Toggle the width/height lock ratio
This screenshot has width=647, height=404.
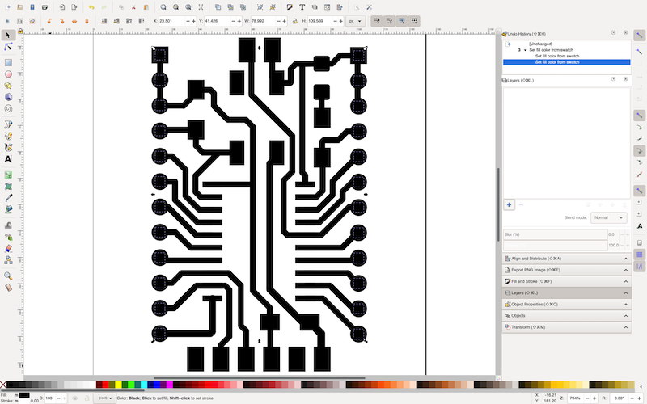(x=294, y=21)
